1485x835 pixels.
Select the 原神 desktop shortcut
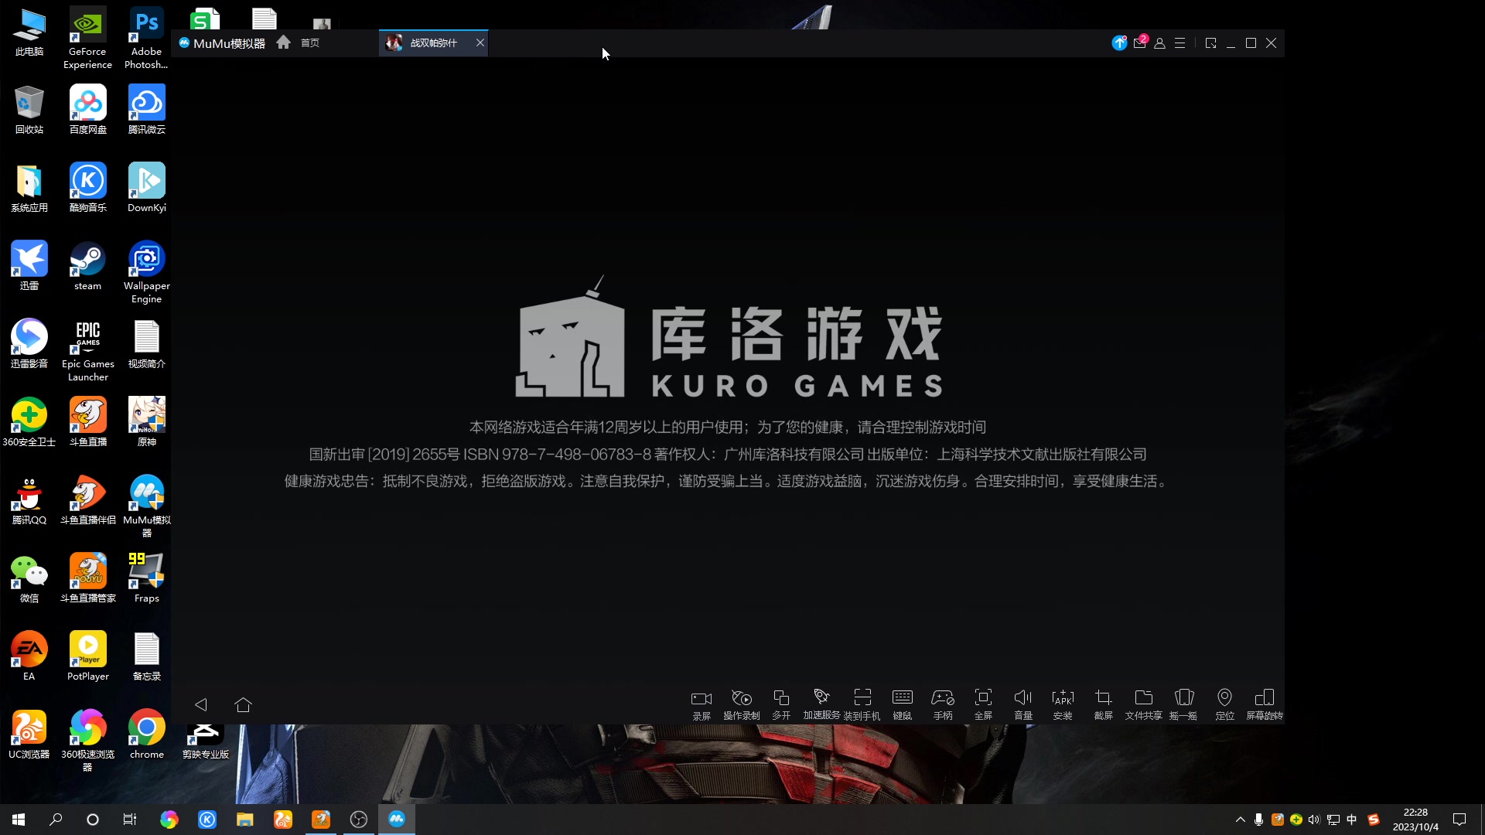[x=146, y=422]
